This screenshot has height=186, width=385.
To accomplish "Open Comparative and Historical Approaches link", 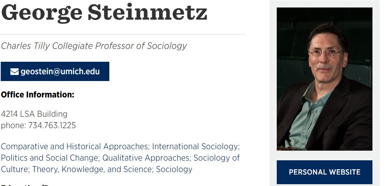I will [75, 147].
